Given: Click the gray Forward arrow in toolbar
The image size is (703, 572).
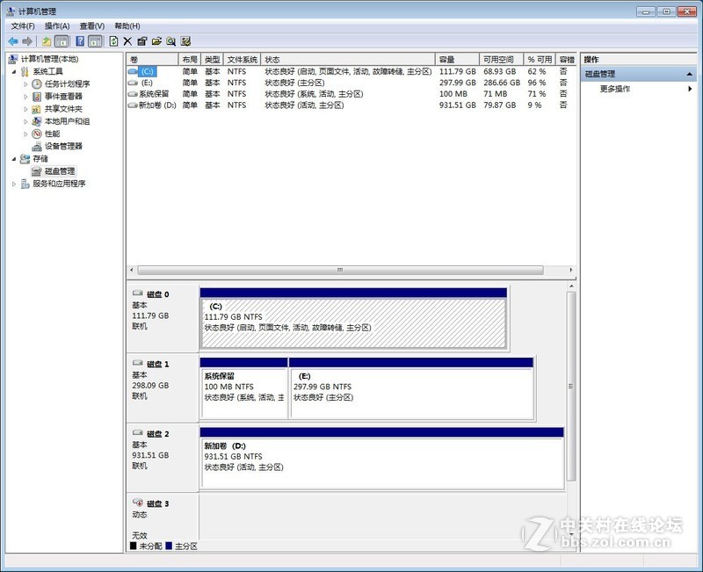Looking at the screenshot, I should coord(27,41).
